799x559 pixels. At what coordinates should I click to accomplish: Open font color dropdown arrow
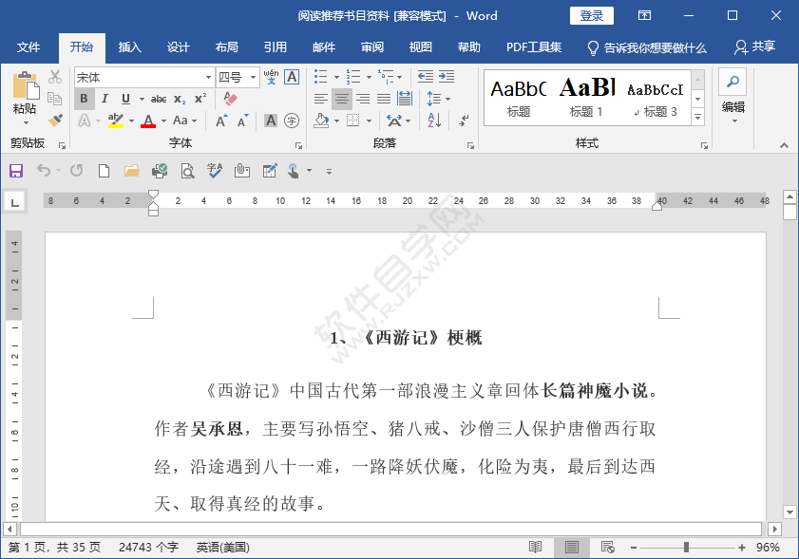164,121
